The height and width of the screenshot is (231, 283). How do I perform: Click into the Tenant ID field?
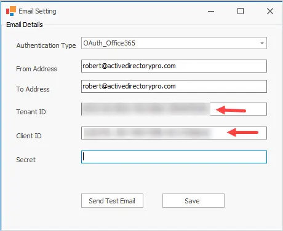click(x=174, y=109)
